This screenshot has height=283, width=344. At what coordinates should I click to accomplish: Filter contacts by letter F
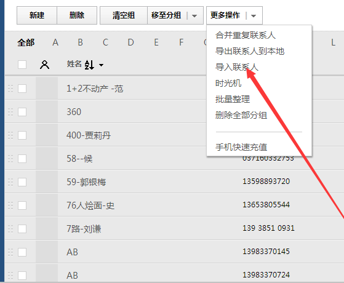[181, 42]
